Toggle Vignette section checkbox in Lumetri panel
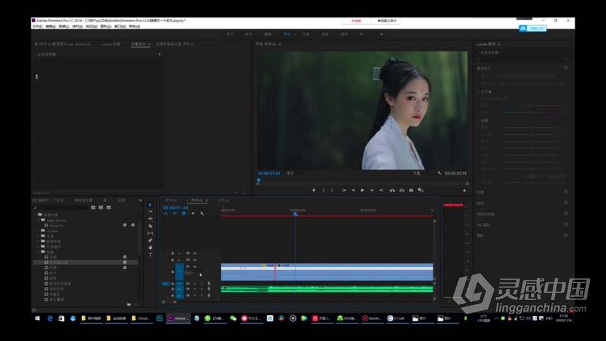Image resolution: width=606 pixels, height=341 pixels. pos(566,235)
